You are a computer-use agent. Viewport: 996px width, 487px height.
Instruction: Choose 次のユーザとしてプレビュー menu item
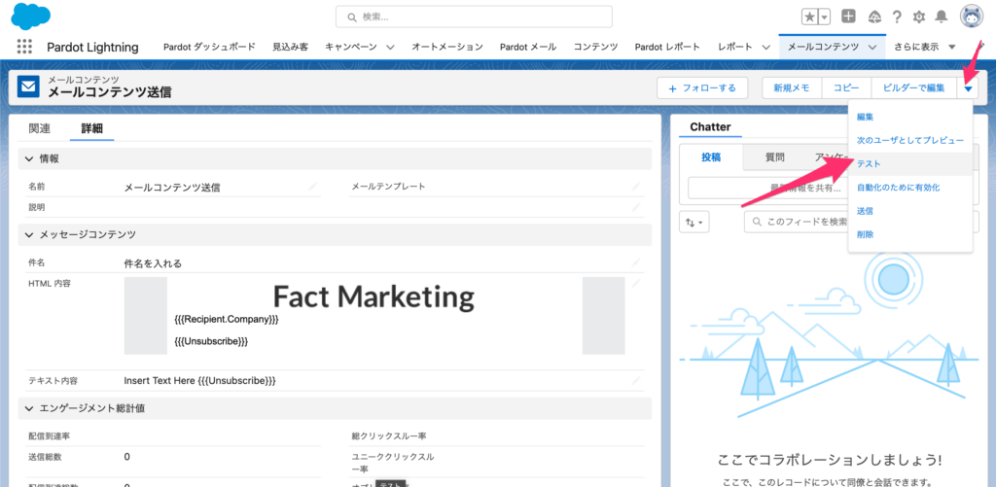coord(910,140)
